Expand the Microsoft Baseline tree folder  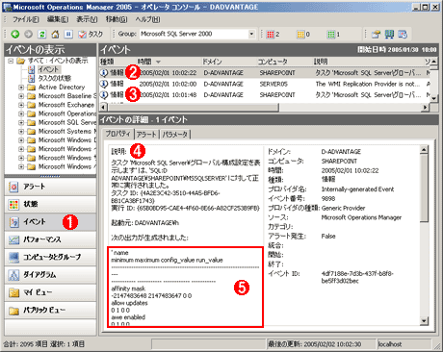[x=21, y=96]
